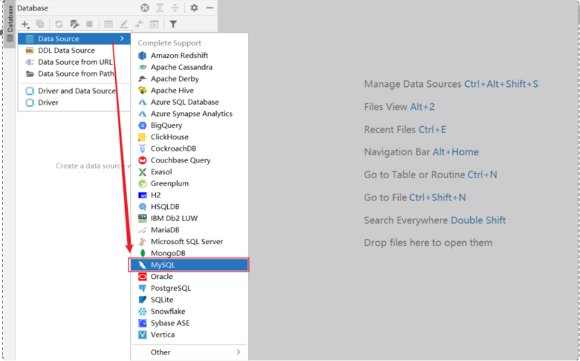Select MongoDB data source

coord(189,254)
